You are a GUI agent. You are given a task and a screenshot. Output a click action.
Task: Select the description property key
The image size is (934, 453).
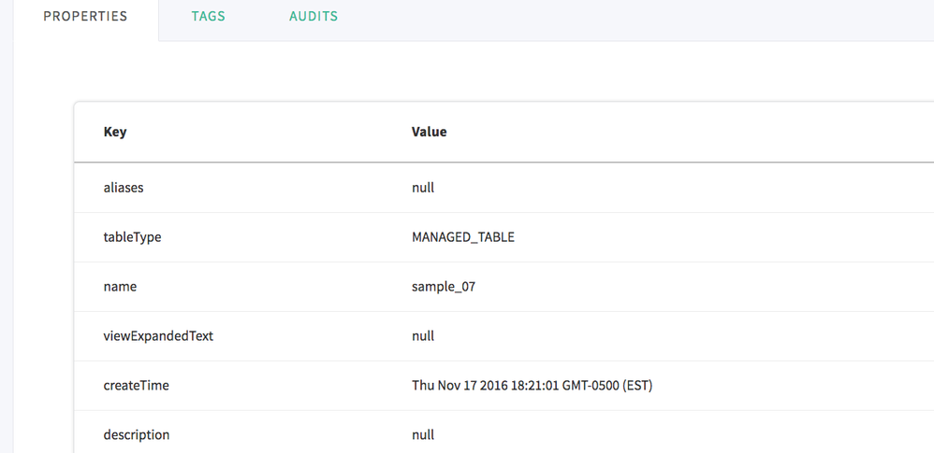point(137,435)
